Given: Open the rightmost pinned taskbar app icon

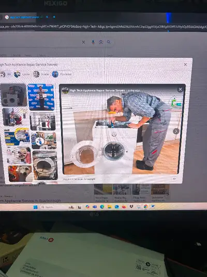Looking at the screenshot, I should coord(153,206).
